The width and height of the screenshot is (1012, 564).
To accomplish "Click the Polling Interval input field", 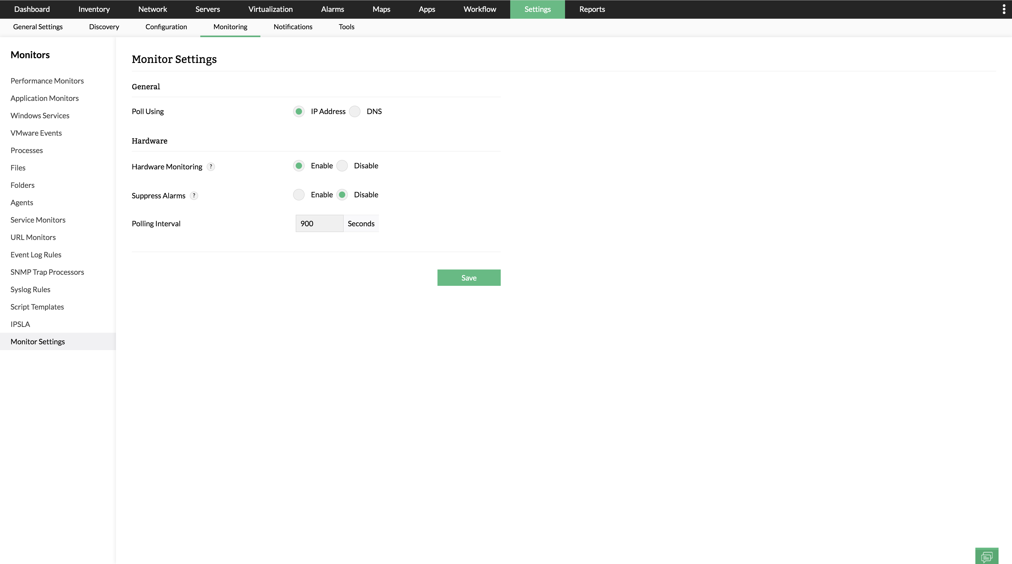I will tap(319, 223).
